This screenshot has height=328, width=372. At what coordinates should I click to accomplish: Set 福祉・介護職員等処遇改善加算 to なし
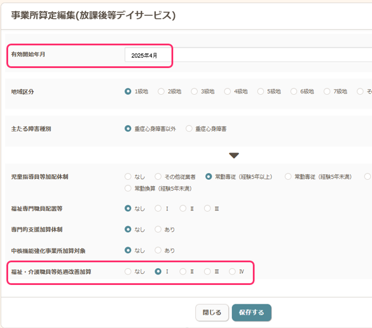(x=128, y=272)
